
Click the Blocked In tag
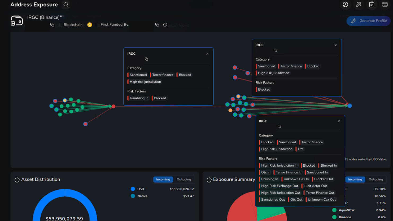tap(328, 165)
